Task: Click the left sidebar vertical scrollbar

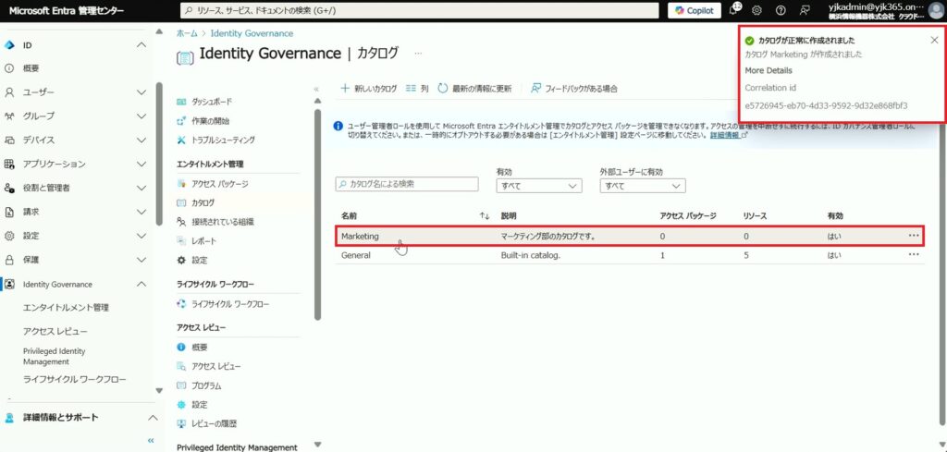Action: tap(159, 153)
